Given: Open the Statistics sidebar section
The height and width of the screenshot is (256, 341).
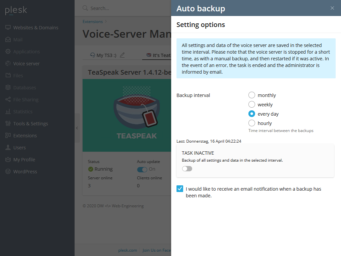Looking at the screenshot, I should coord(22,111).
